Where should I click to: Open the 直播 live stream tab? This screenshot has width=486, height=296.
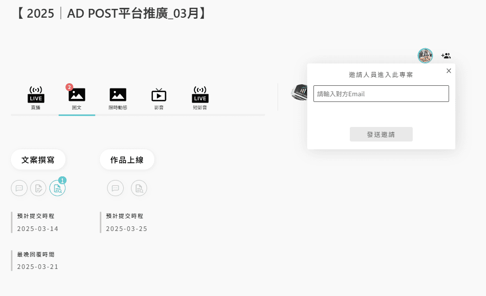[x=36, y=98]
